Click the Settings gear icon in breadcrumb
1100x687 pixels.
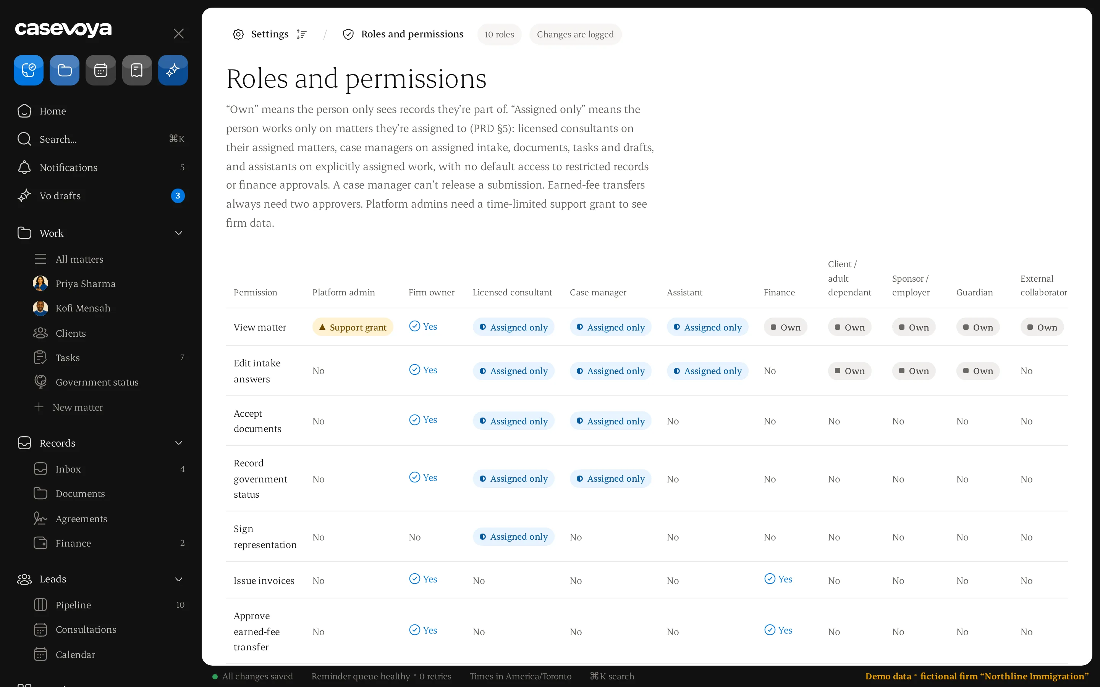coord(238,34)
